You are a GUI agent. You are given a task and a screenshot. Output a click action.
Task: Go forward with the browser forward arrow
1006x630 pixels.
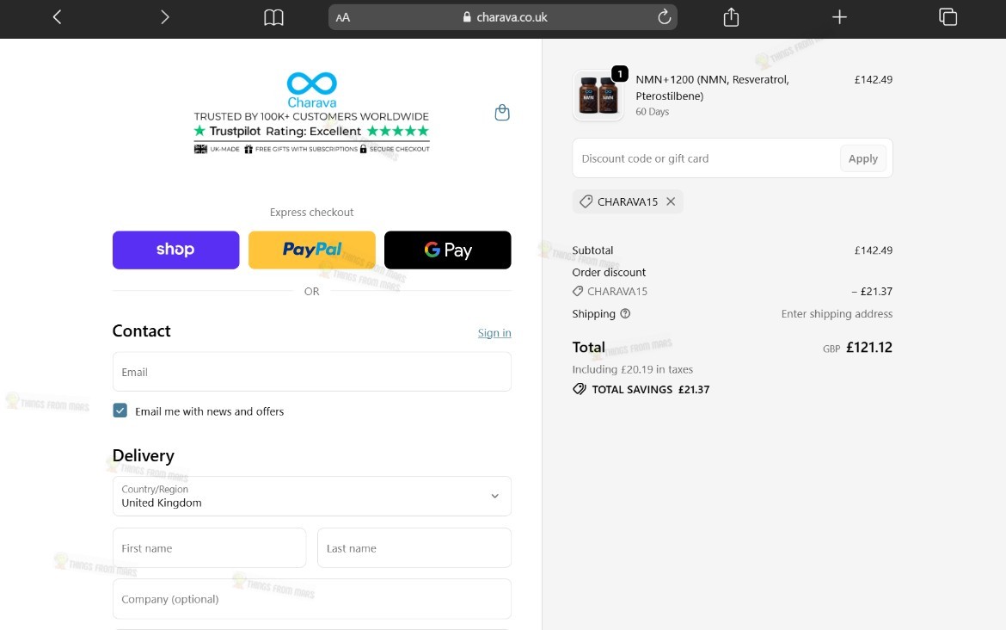[x=165, y=17]
